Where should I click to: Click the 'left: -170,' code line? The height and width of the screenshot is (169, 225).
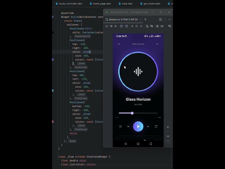coord(80,79)
